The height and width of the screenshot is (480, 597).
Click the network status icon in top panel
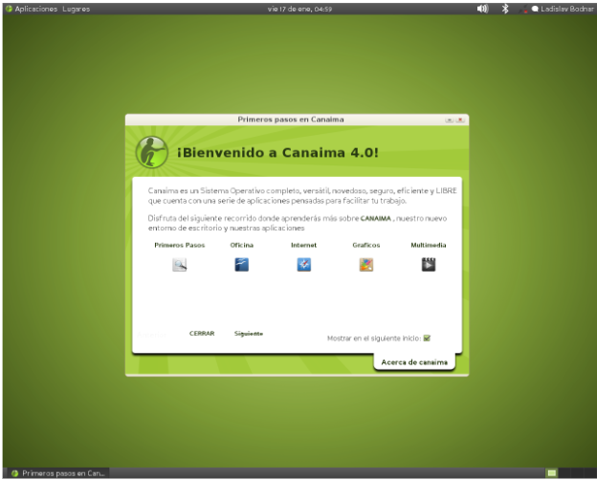523,10
